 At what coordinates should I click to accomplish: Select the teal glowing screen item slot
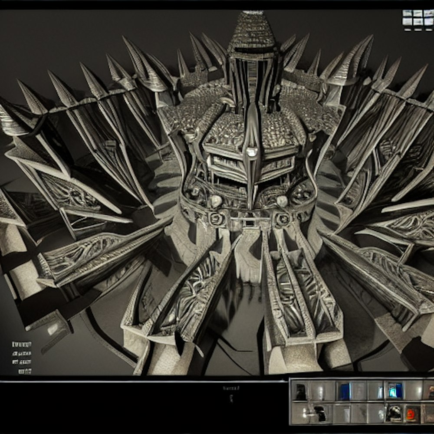(395, 390)
